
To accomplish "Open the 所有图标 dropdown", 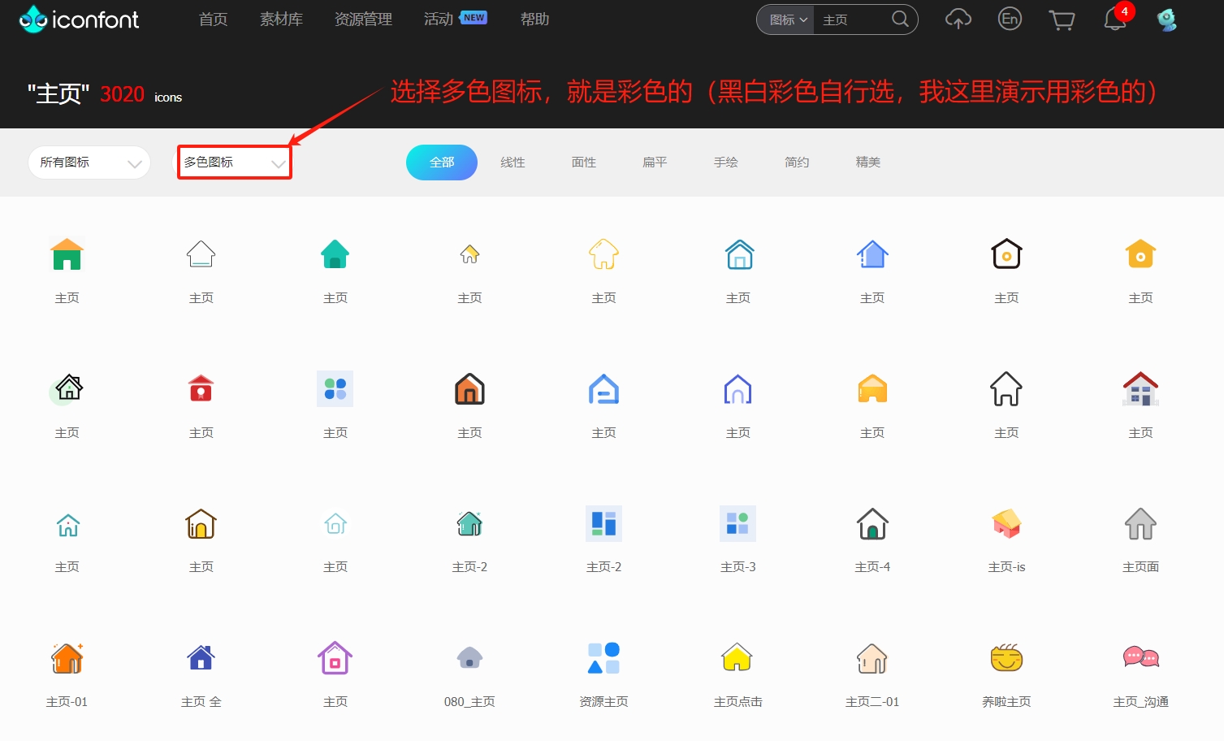I will click(88, 162).
